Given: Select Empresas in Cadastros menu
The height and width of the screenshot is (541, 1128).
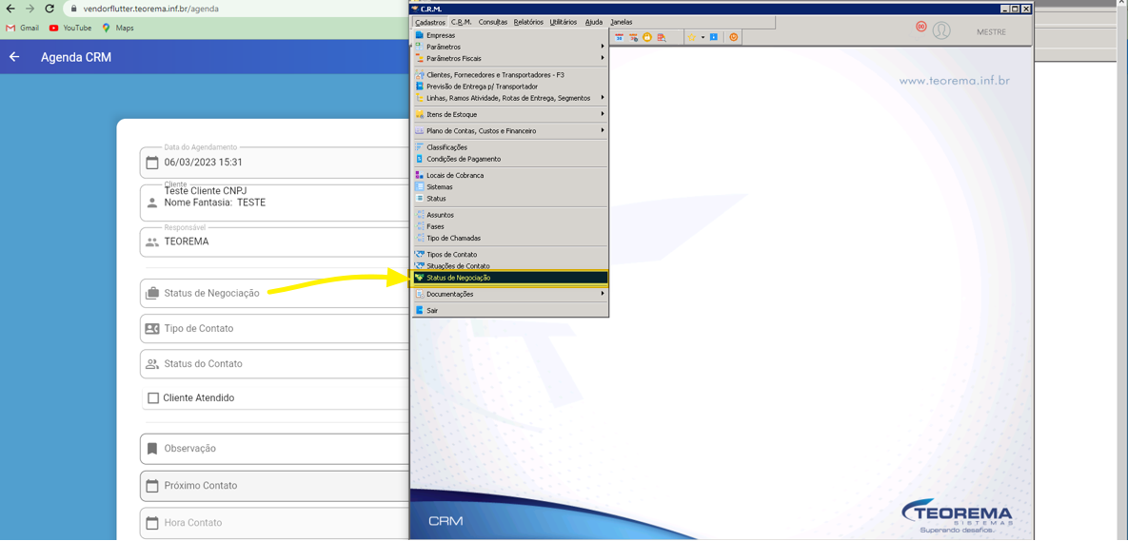Looking at the screenshot, I should point(509,35).
